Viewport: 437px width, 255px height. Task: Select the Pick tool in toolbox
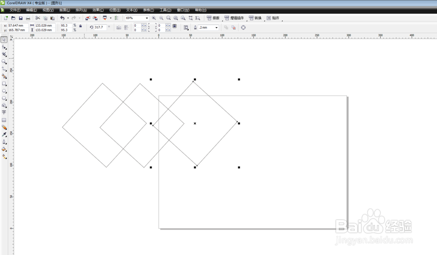(x=4, y=40)
